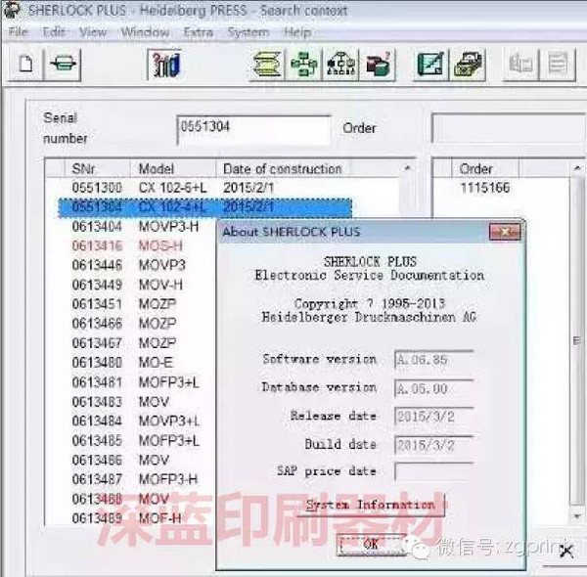The height and width of the screenshot is (577, 587).
Task: Click the Database version field
Action: [x=434, y=389]
